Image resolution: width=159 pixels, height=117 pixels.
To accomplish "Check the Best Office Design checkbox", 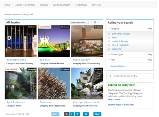I will [109, 34].
